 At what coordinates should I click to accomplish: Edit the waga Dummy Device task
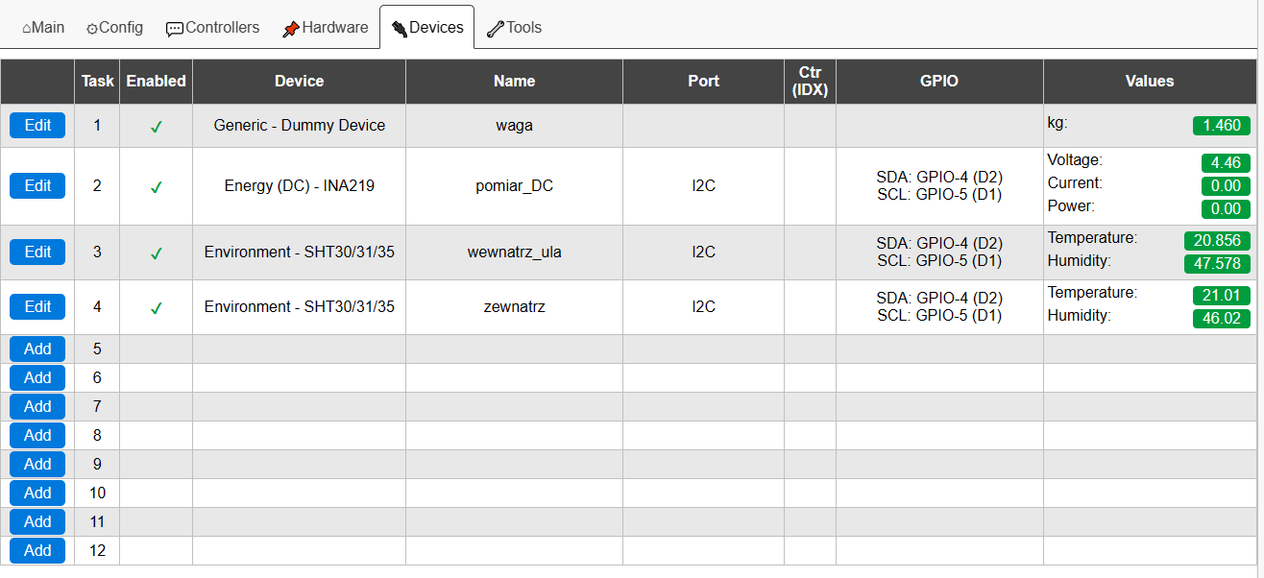pyautogui.click(x=37, y=125)
